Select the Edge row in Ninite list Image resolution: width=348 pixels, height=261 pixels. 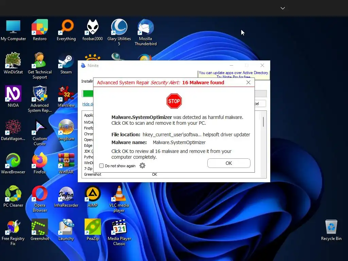tap(88, 145)
